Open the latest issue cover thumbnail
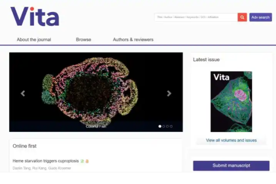 pyautogui.click(x=231, y=102)
